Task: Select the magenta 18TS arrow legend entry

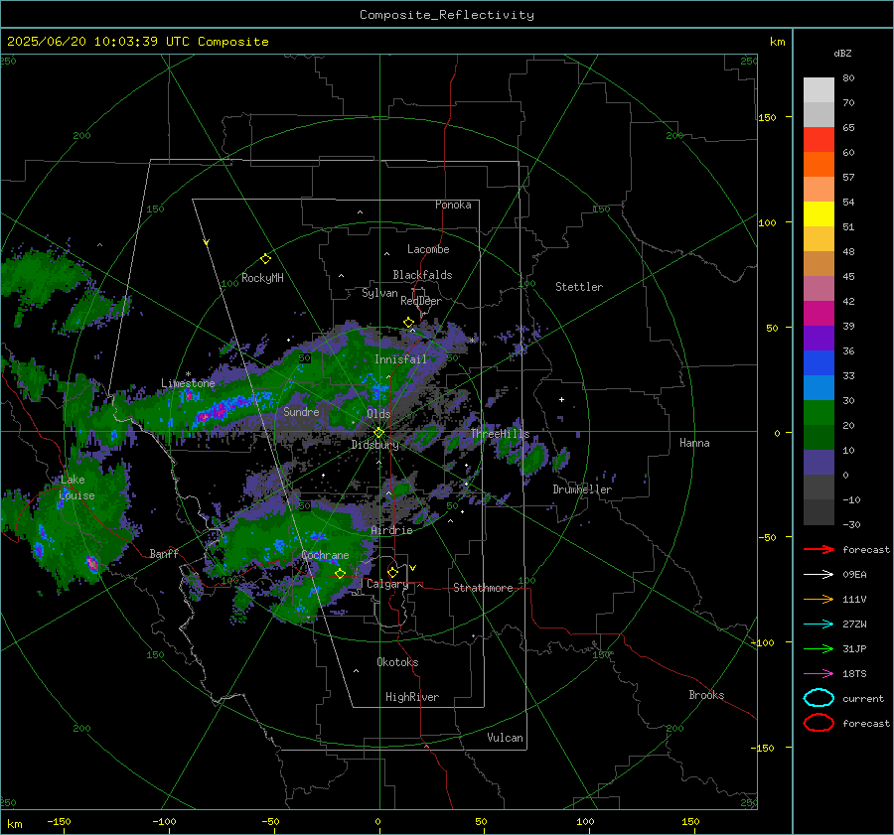Action: pyautogui.click(x=819, y=674)
